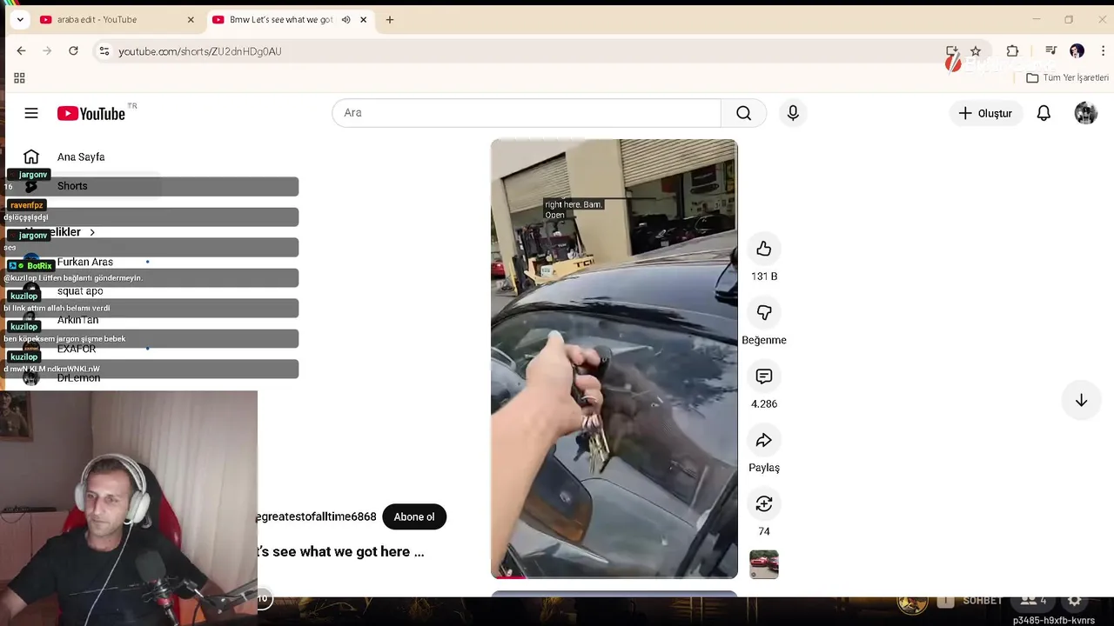Pause the playing Short video
Screen dimensions: 1114x626
pos(614,358)
